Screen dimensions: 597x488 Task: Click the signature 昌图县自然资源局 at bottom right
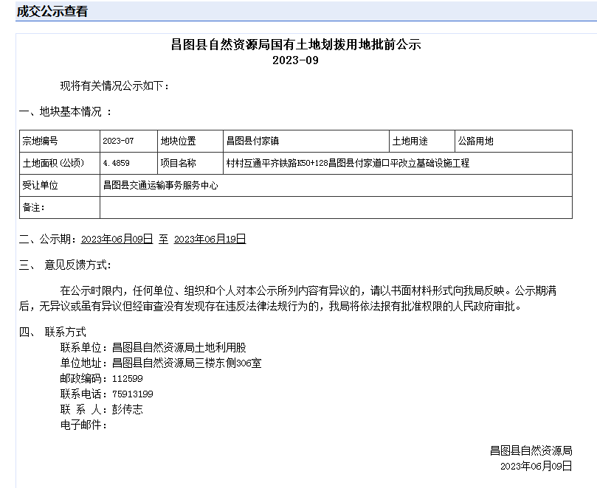click(531, 450)
